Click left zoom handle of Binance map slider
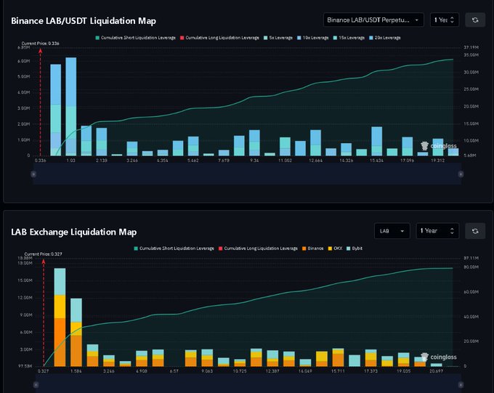 33,174
